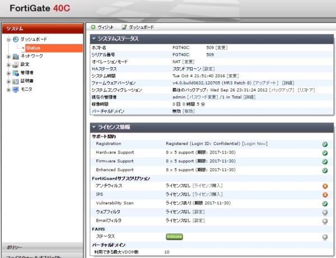Collapse the システムステータス widget

[94, 39]
